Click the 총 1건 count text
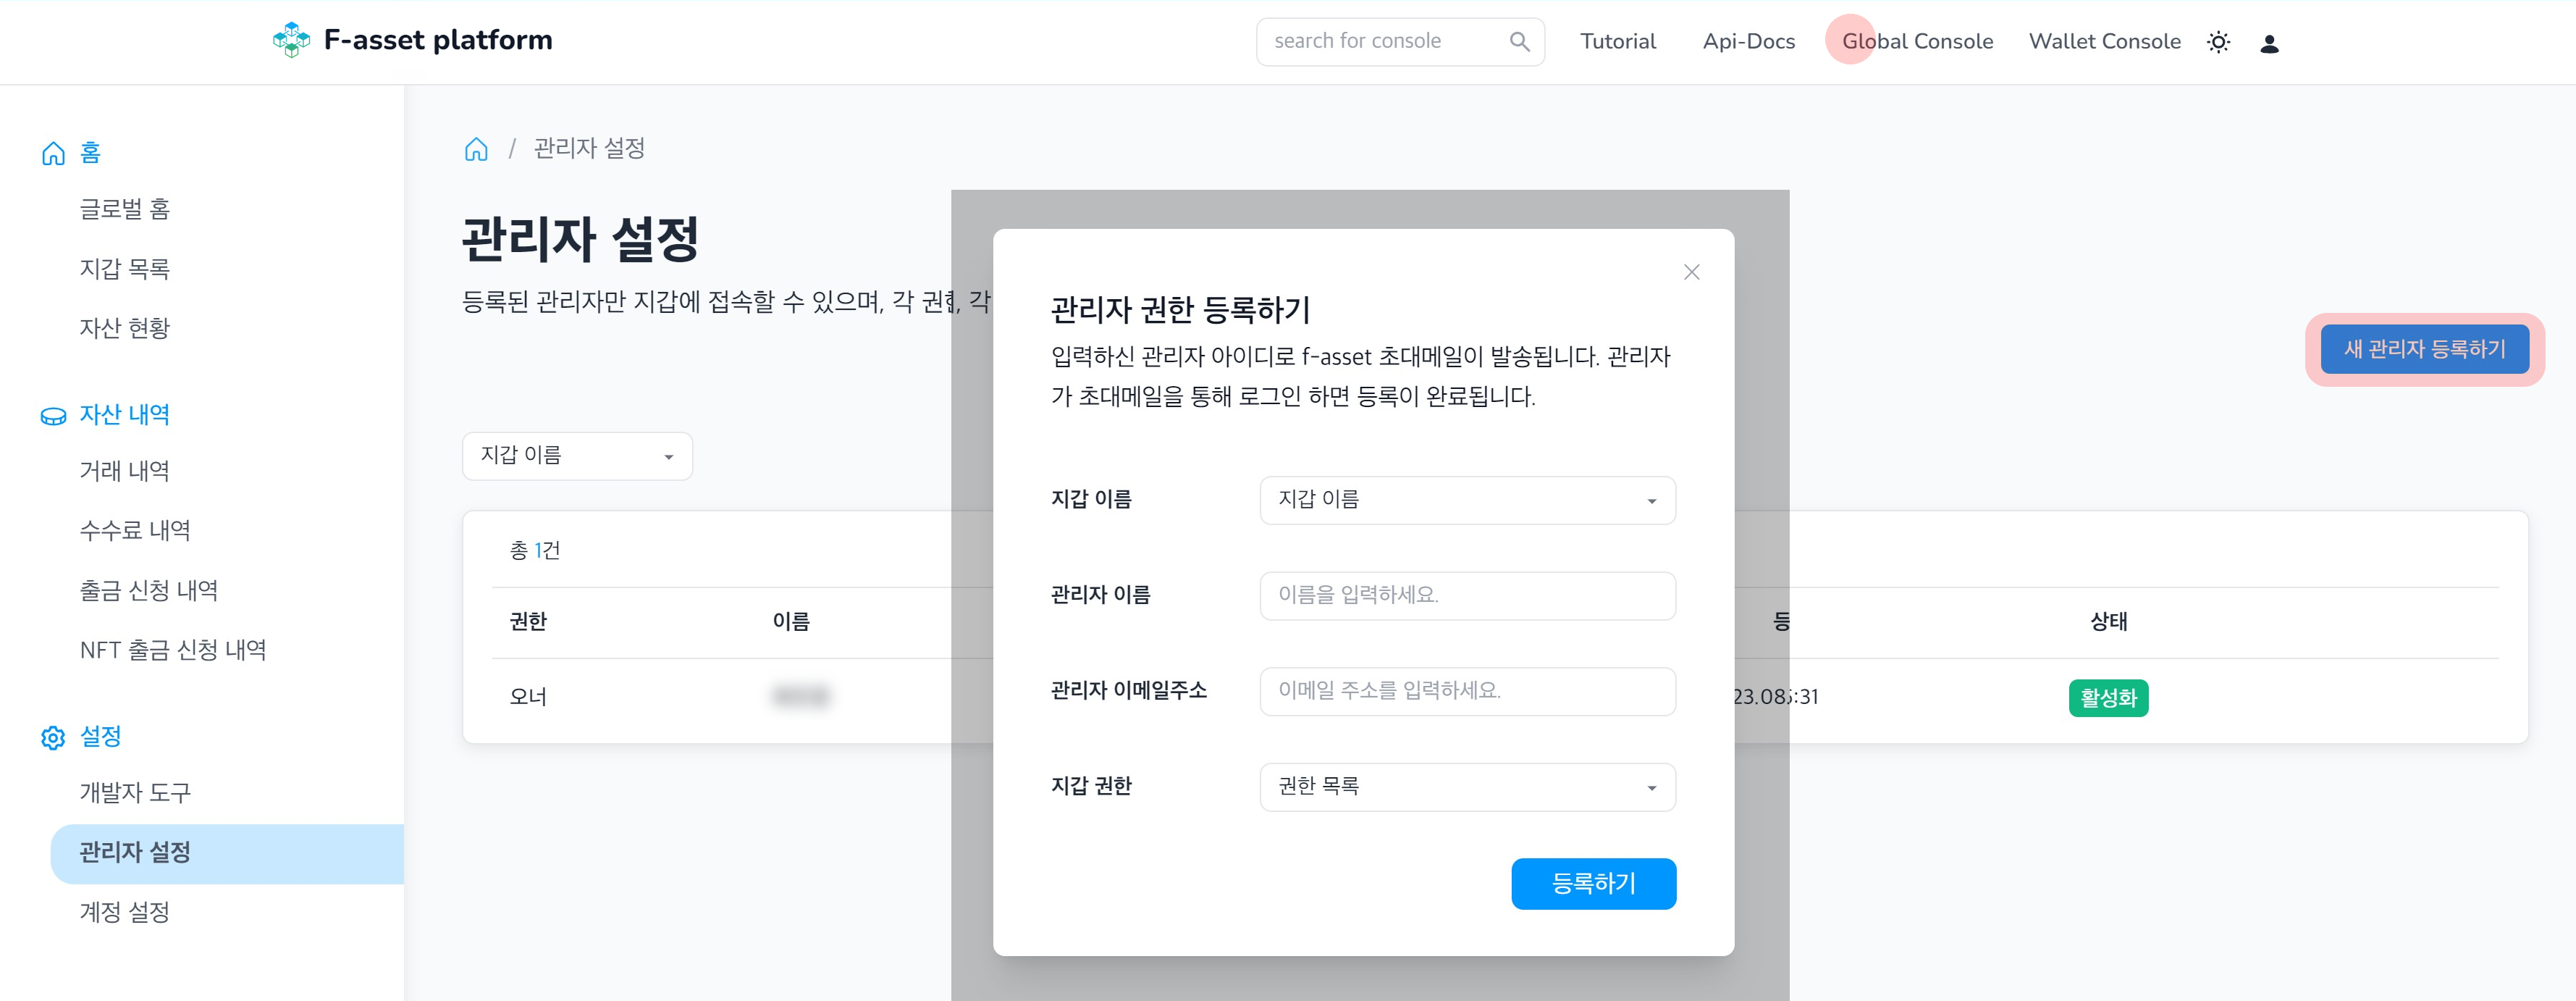 [535, 551]
